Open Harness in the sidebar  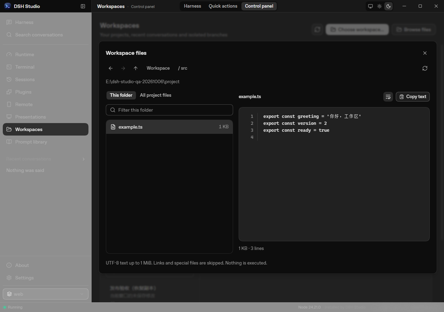[x=45, y=22]
